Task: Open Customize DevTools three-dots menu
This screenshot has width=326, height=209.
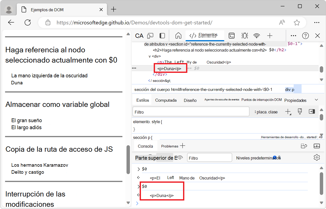Action: tap(293, 36)
